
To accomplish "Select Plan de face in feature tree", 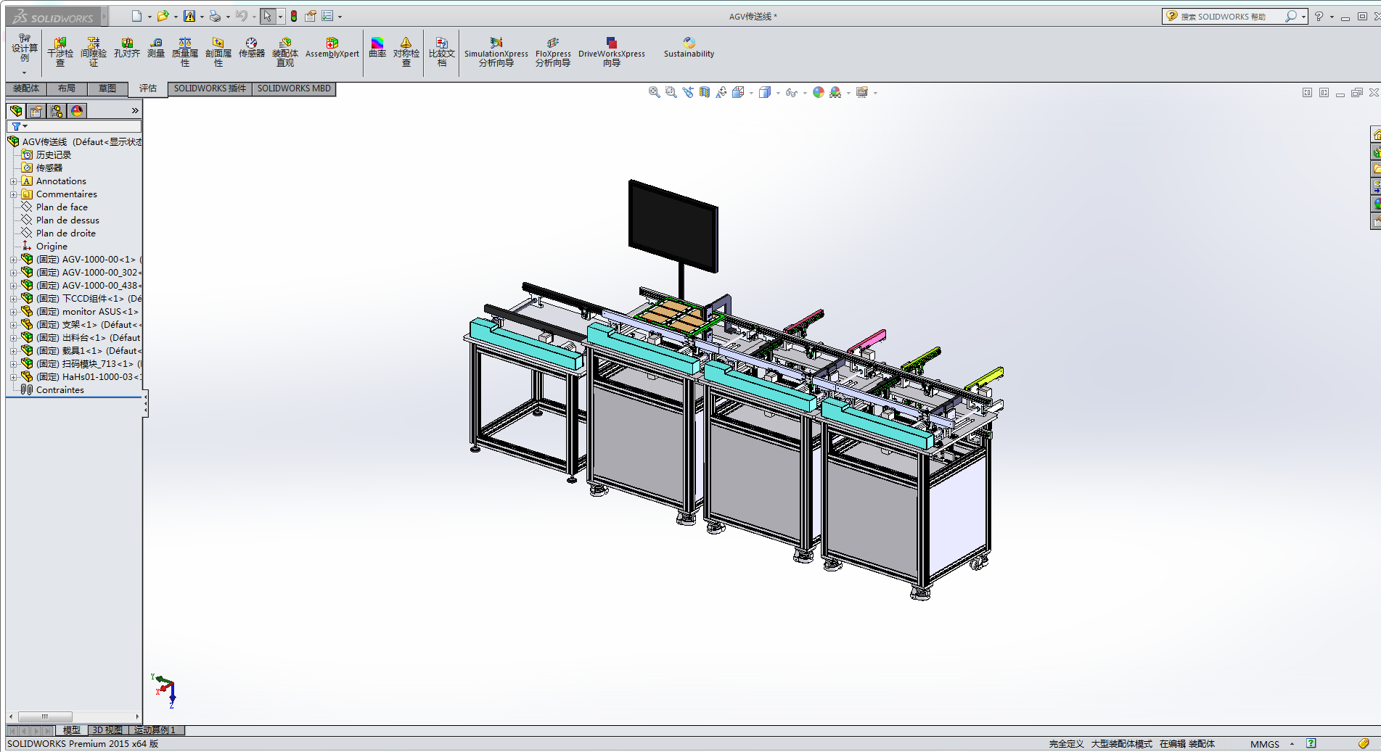I will tap(62, 207).
